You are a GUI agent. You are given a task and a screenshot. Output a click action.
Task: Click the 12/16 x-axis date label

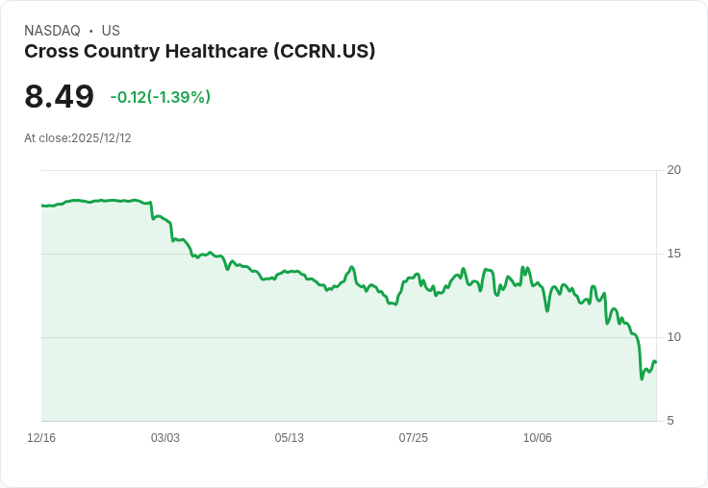point(41,438)
